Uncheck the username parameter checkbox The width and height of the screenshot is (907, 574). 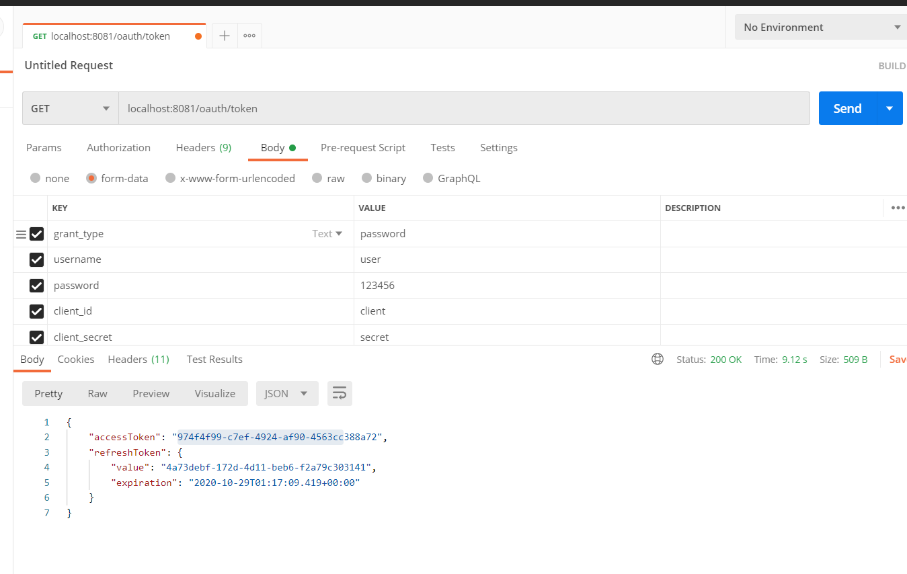click(36, 259)
